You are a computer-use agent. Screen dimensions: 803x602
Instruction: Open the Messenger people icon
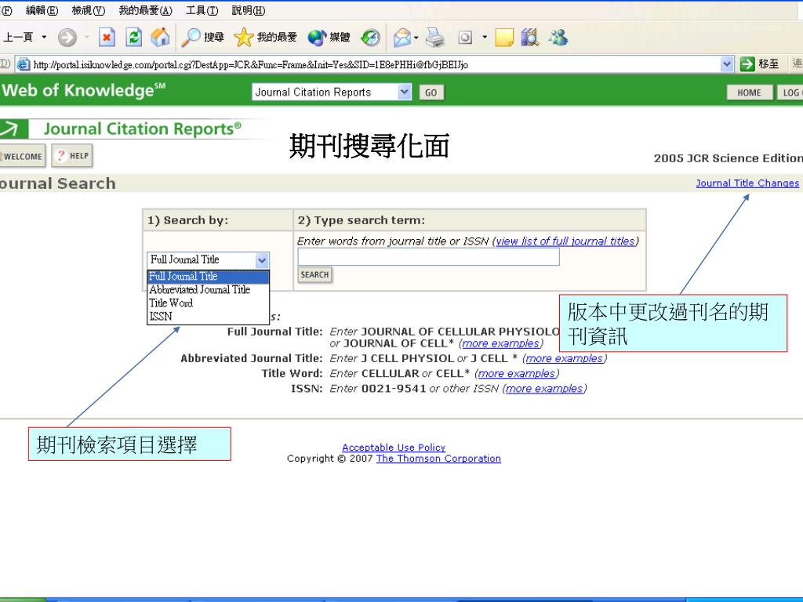pos(558,38)
